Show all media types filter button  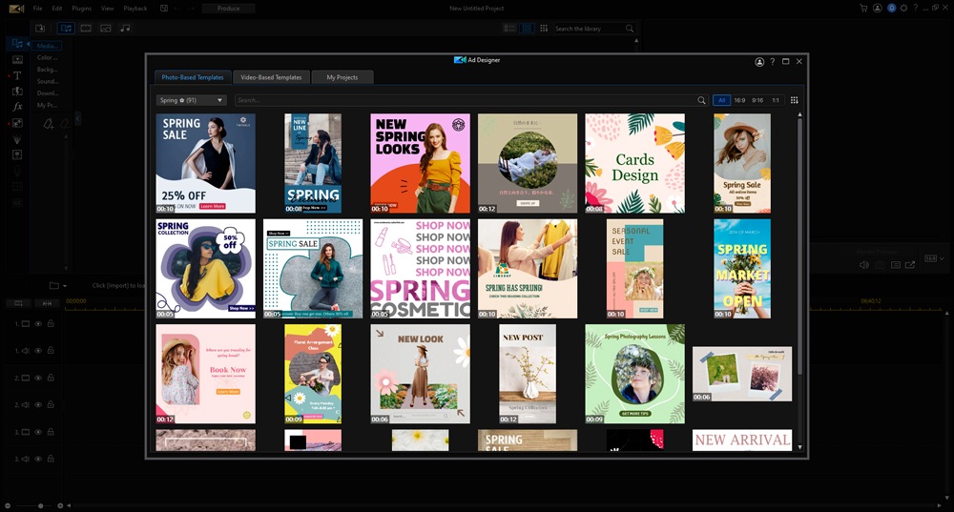(66, 28)
